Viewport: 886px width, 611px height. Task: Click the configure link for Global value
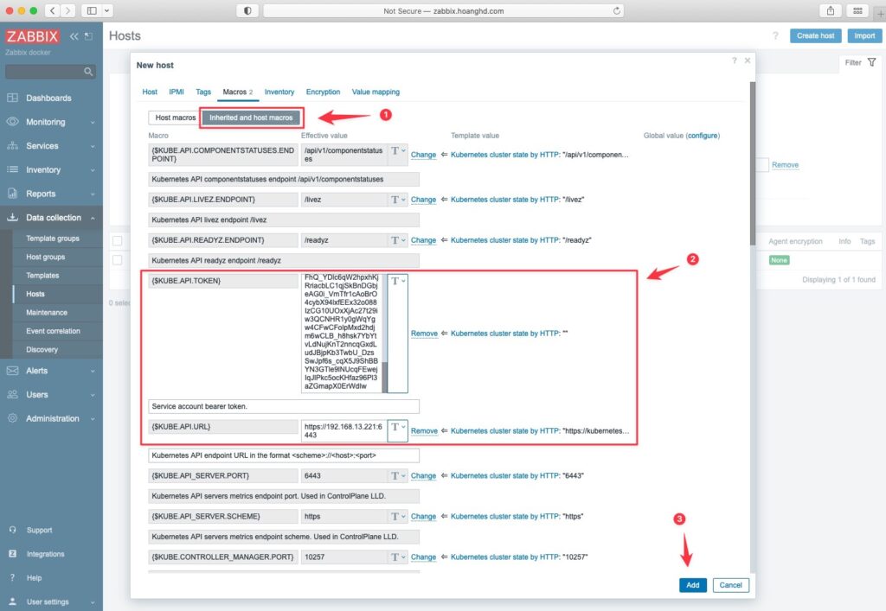click(x=703, y=136)
